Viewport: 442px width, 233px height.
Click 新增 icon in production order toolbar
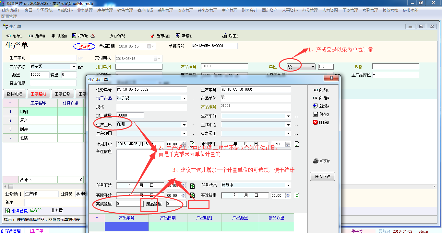[x=178, y=36]
